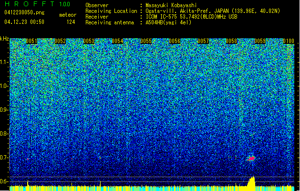
Task: Click the 0057 time marker
Action: [203, 41]
